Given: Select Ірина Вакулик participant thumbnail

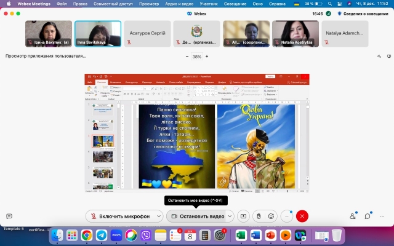Looking at the screenshot, I should click(49, 34).
